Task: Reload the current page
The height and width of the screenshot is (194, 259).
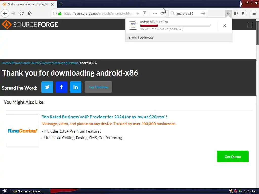Action: pos(21,14)
